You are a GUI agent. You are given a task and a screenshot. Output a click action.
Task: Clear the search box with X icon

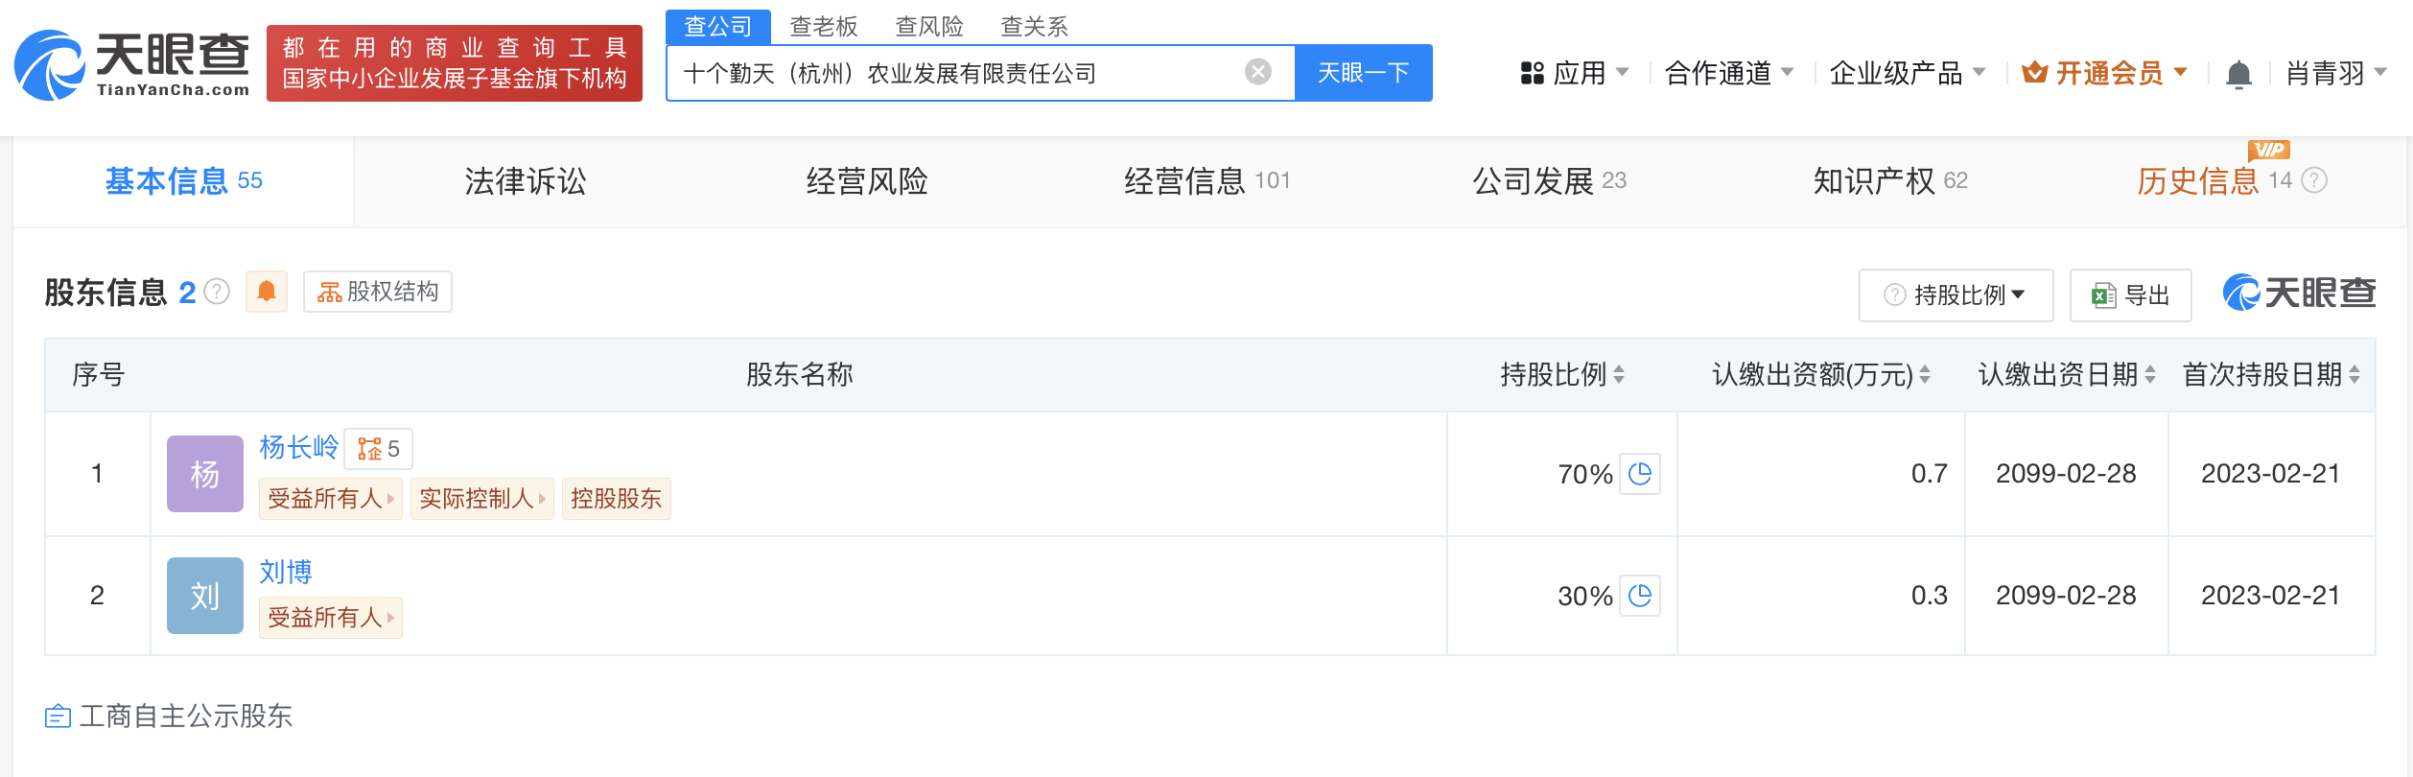(1257, 72)
